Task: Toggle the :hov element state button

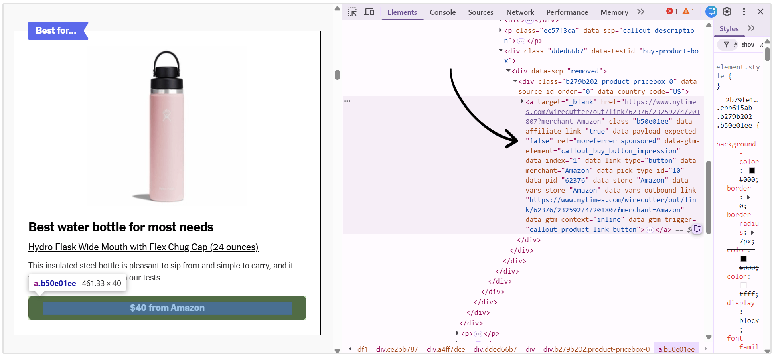Action: click(748, 45)
